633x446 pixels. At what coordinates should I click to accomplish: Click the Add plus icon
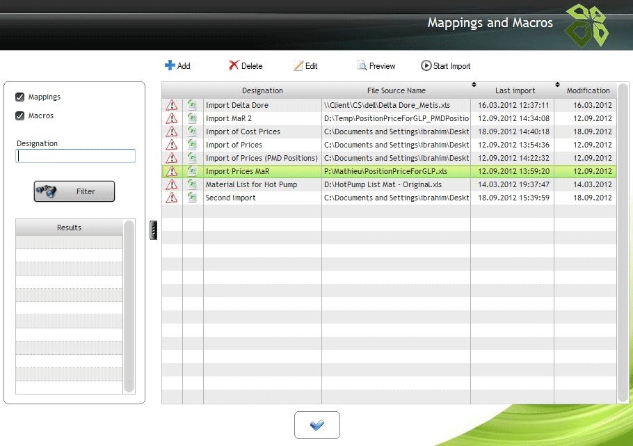click(170, 65)
